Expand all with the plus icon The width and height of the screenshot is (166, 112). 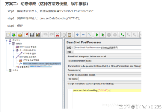(77, 35)
